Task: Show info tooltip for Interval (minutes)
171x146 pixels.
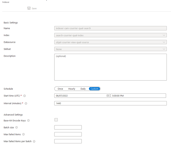Action: (26, 104)
